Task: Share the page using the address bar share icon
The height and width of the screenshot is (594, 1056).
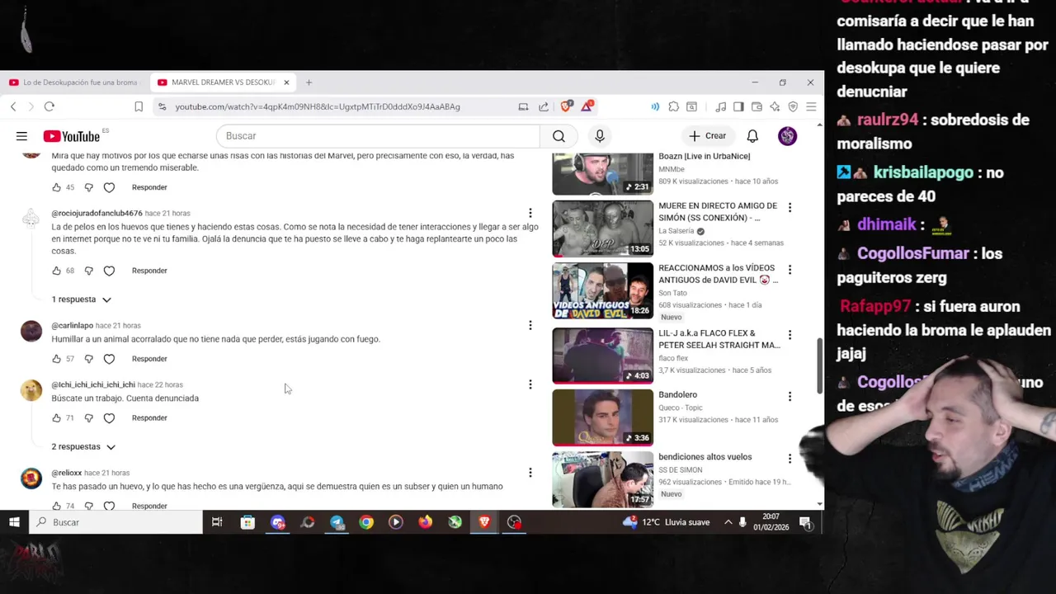Action: (544, 106)
